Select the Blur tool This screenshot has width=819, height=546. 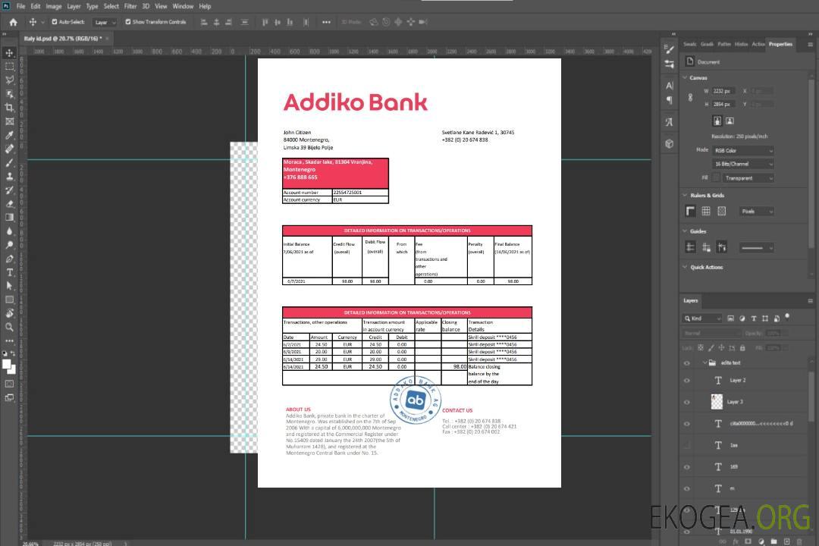point(9,231)
